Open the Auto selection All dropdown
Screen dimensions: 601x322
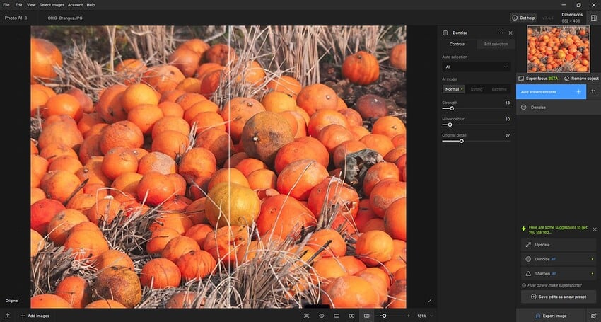pyautogui.click(x=476, y=67)
